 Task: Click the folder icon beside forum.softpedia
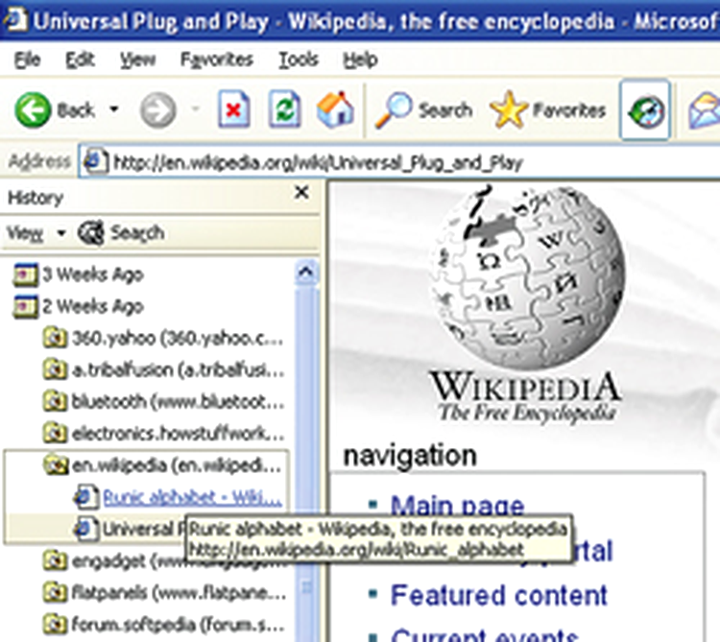(55, 625)
